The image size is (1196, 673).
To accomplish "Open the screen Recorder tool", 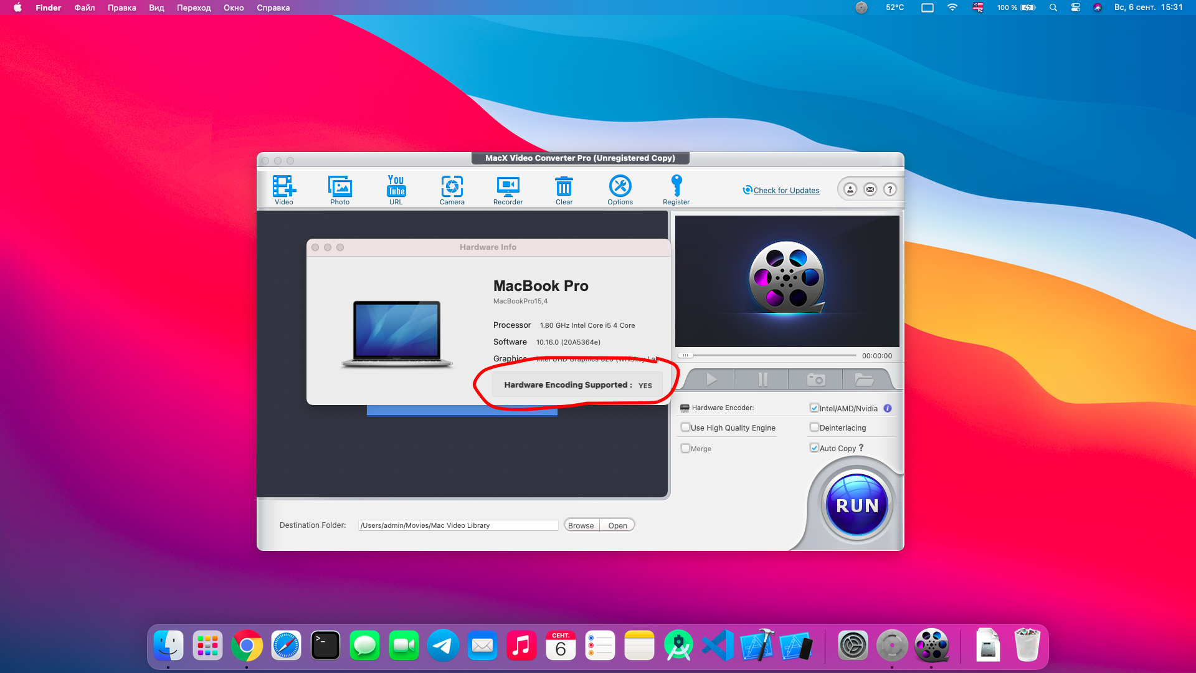I will [508, 187].
